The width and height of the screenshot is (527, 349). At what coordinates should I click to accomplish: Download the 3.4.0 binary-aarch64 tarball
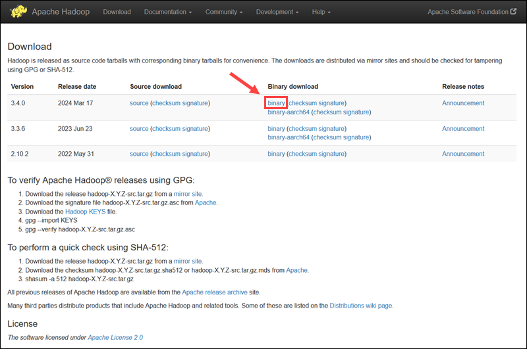tap(289, 112)
